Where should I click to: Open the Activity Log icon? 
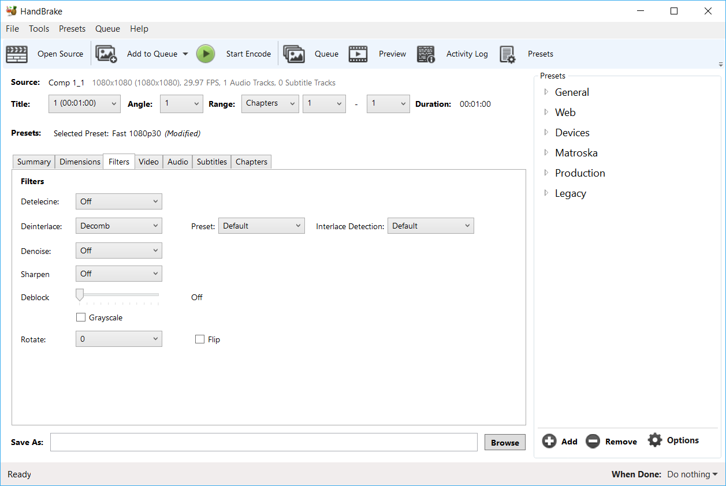426,54
